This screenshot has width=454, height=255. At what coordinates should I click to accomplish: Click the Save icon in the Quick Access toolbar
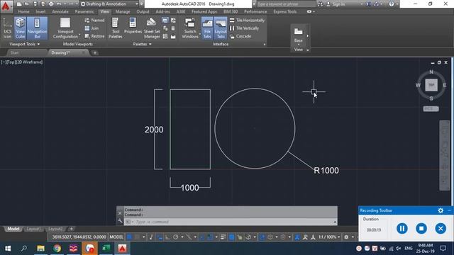coord(35,4)
